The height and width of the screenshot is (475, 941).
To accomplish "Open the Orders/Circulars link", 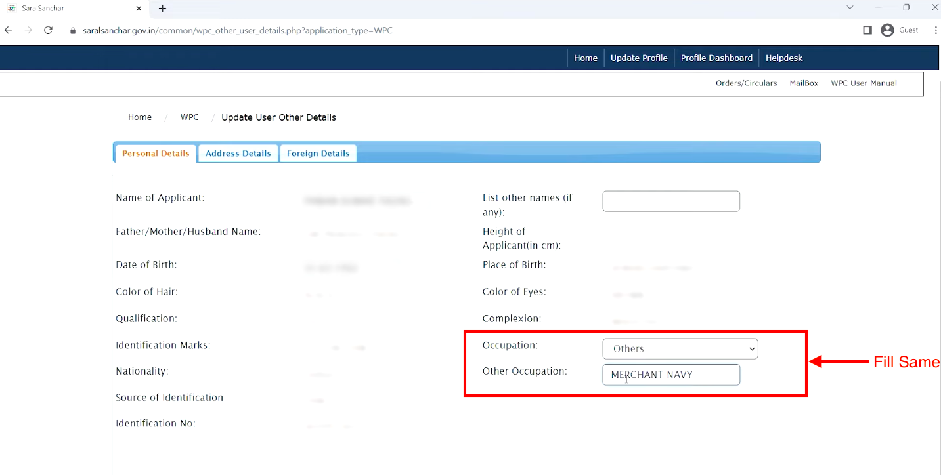I will 746,83.
